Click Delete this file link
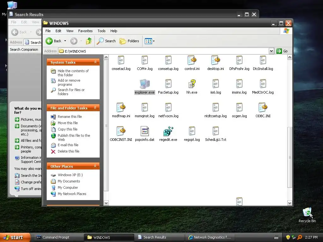This screenshot has width=323, height=242. click(x=68, y=151)
